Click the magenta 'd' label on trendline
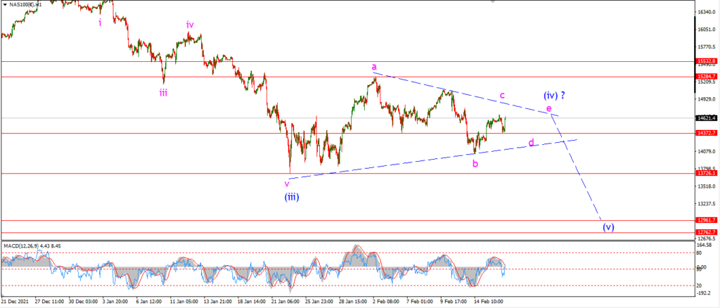This screenshot has height=308, width=720. click(x=532, y=142)
